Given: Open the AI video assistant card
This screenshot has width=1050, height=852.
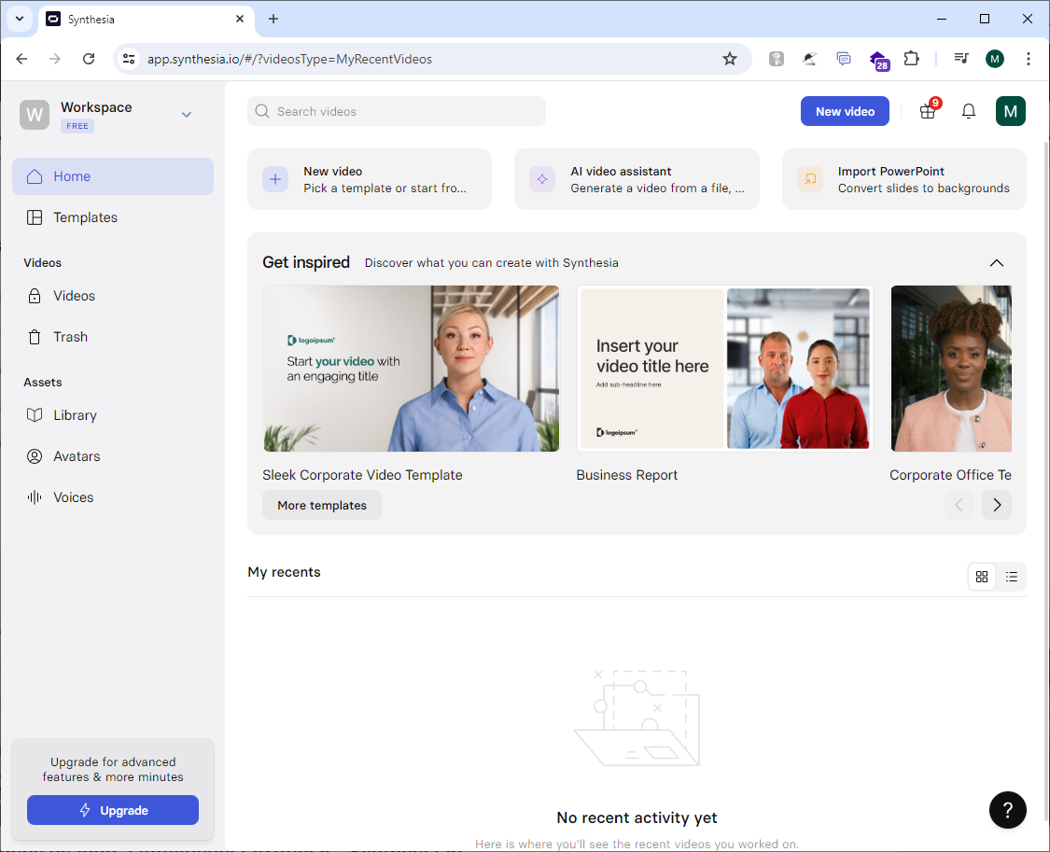Looking at the screenshot, I should [637, 179].
